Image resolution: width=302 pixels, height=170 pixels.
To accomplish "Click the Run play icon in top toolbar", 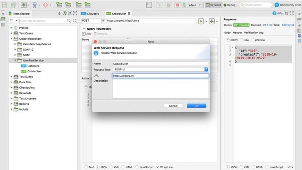I will pyautogui.click(x=159, y=5).
